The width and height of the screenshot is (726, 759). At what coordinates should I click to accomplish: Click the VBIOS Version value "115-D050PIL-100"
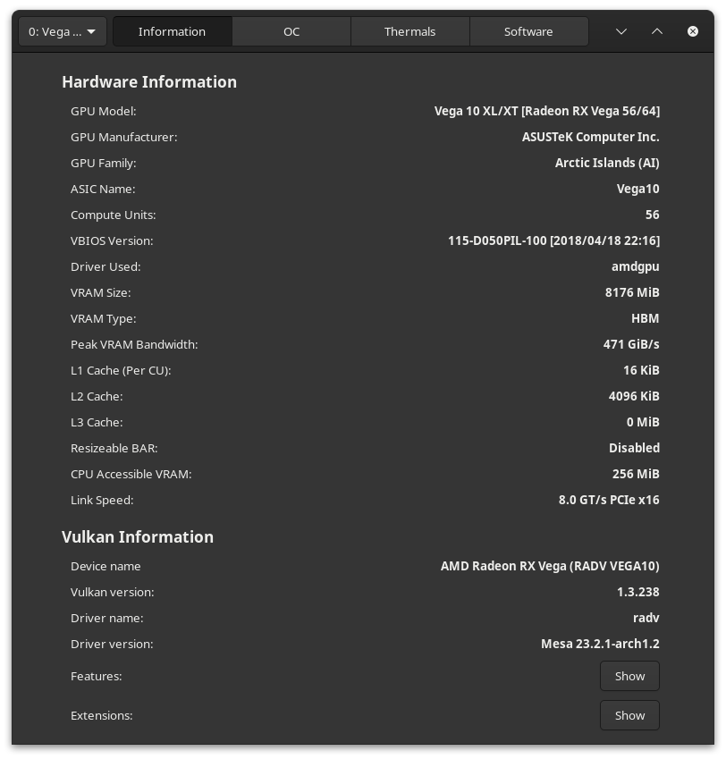(497, 240)
